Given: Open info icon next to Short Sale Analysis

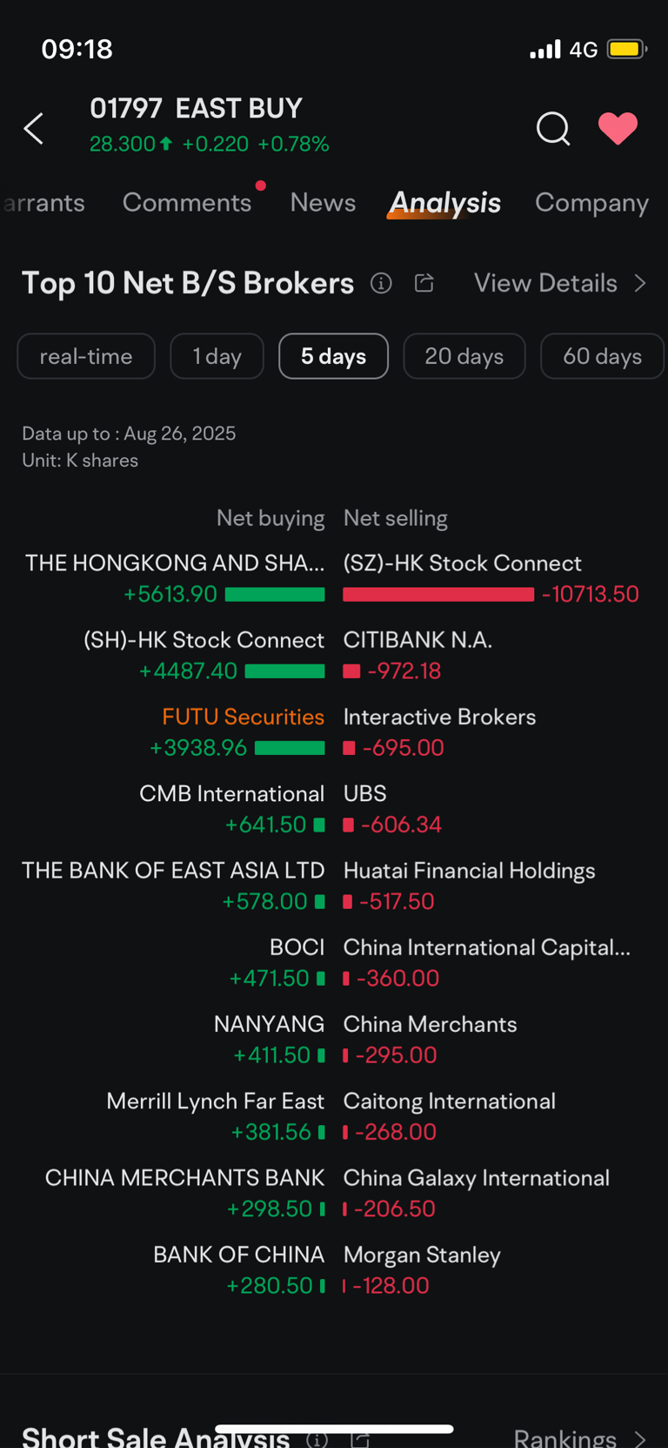Looking at the screenshot, I should tap(317, 1439).
